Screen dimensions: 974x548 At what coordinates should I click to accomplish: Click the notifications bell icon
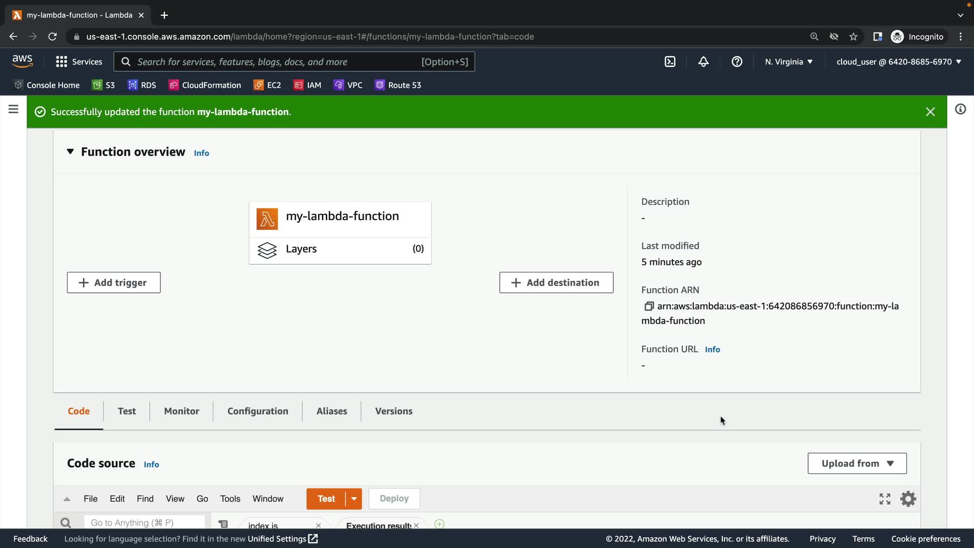[703, 62]
